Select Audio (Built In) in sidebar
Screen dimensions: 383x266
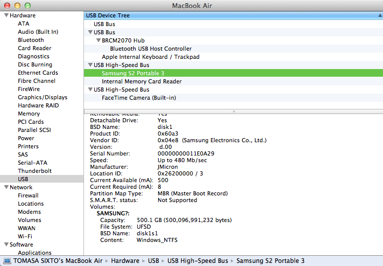click(38, 32)
